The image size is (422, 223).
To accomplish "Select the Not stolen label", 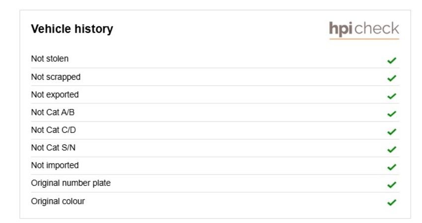I will 50,58.
